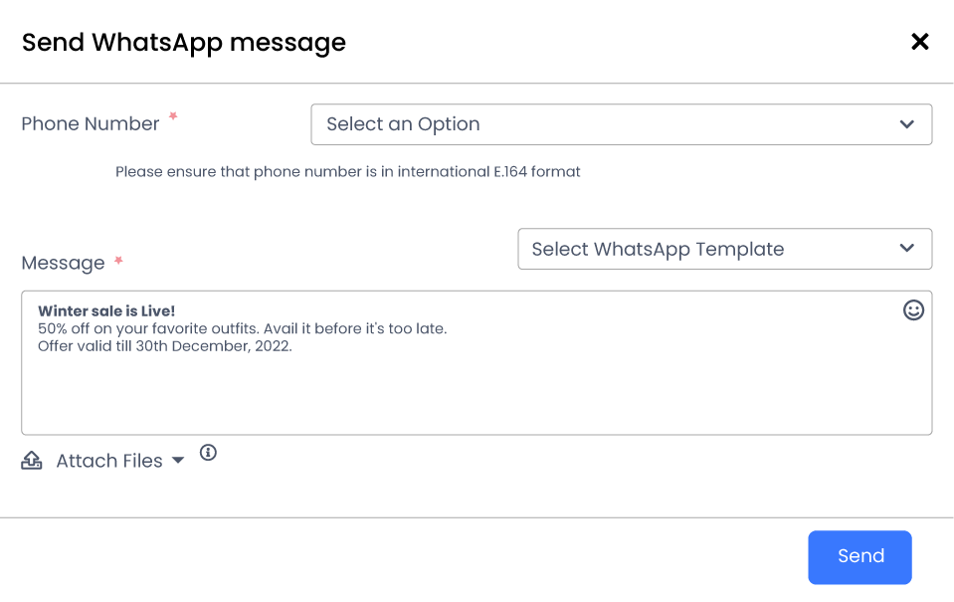954x602 pixels.
Task: Open the Select WhatsApp Template combo box
Action: [x=696, y=249]
